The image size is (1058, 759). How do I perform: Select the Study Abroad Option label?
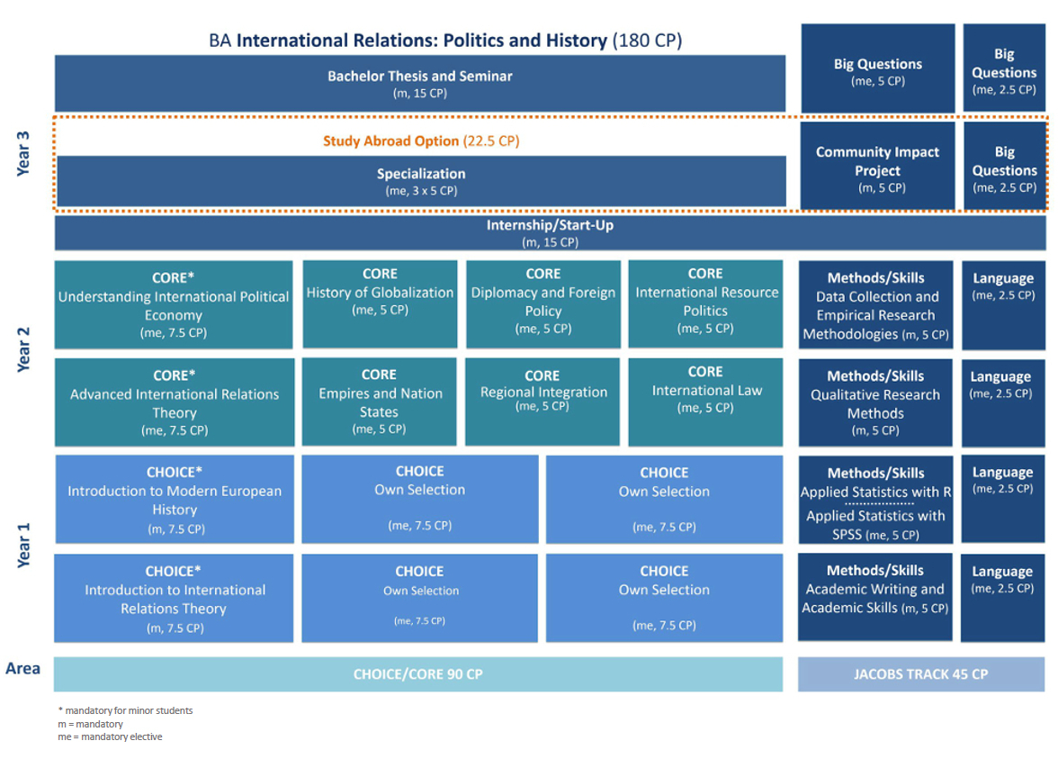pyautogui.click(x=421, y=141)
